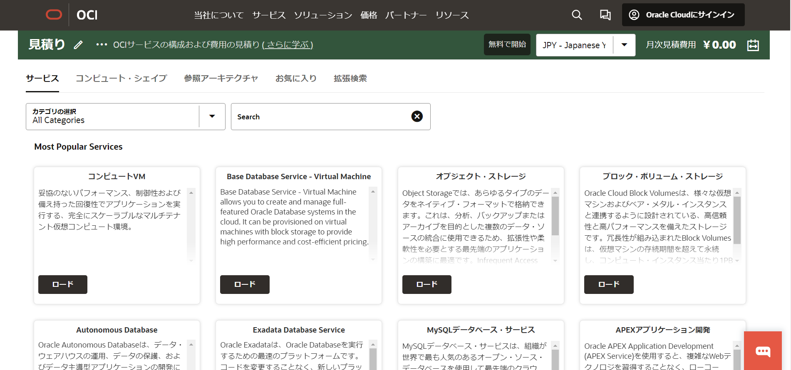Click scroll-up arrow in ブロック・ボリューム・ストレージ card
This screenshot has width=791, height=370.
pyautogui.click(x=737, y=192)
